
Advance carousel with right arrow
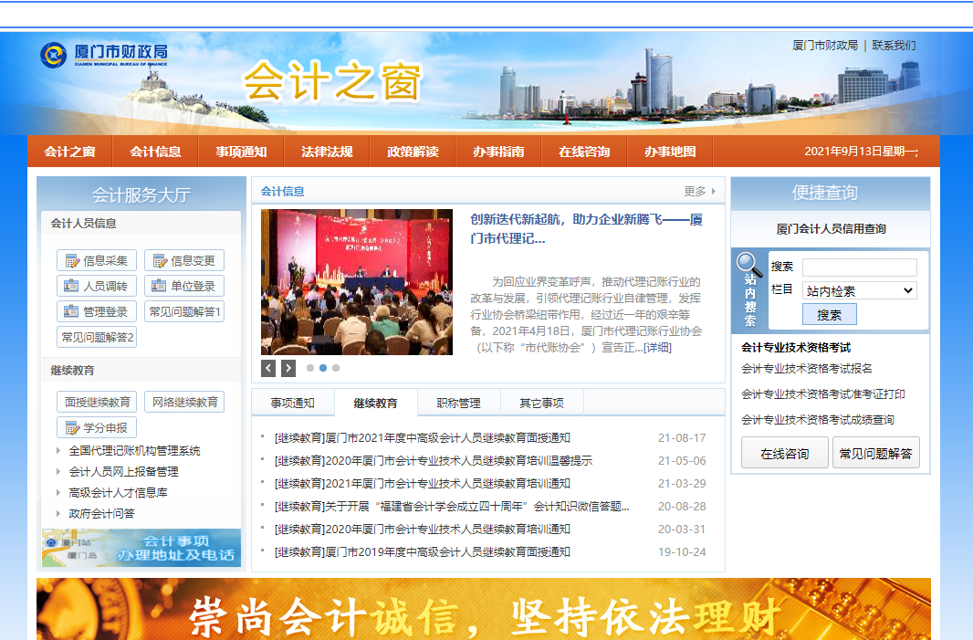tap(288, 368)
